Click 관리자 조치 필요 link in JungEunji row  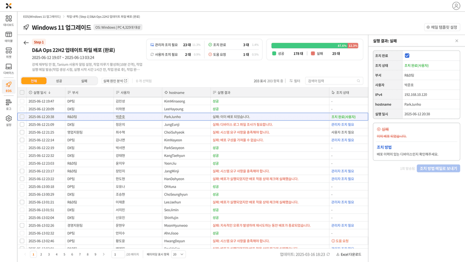click(x=342, y=125)
